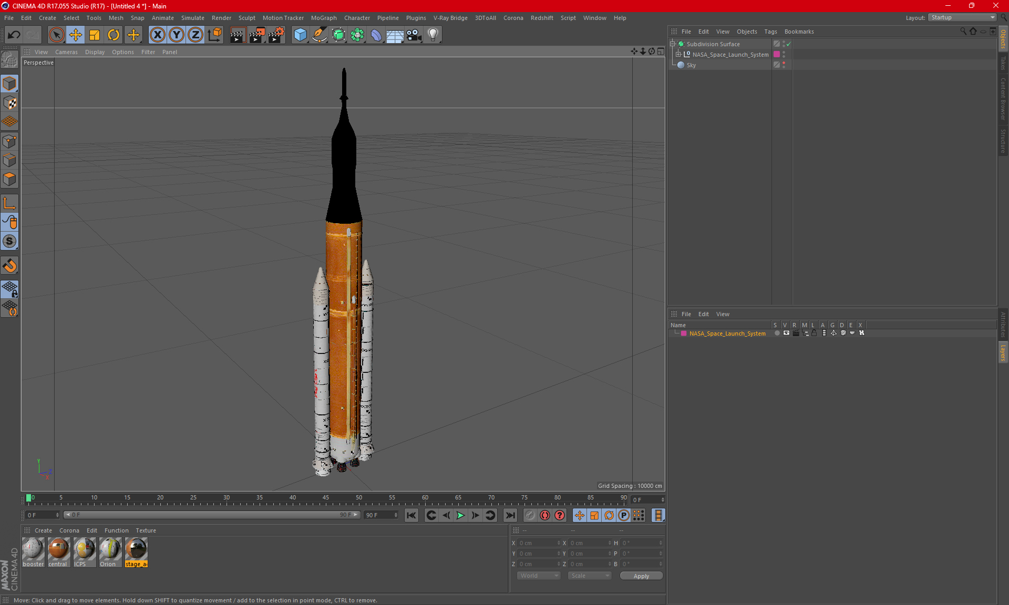Open the Scale mode dropdown
The image size is (1009, 605).
(590, 576)
